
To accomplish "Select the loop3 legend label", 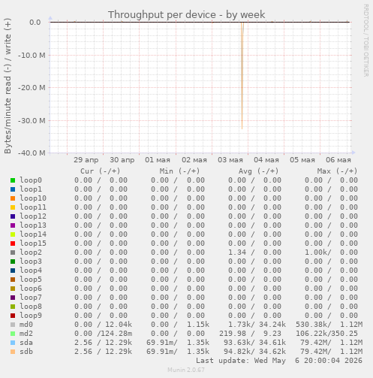I will (x=31, y=262).
